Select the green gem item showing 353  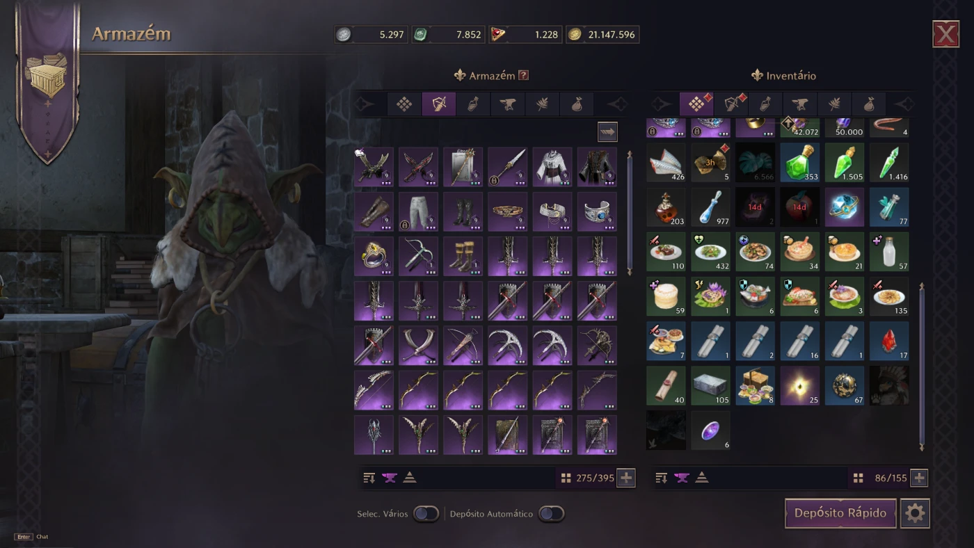799,163
